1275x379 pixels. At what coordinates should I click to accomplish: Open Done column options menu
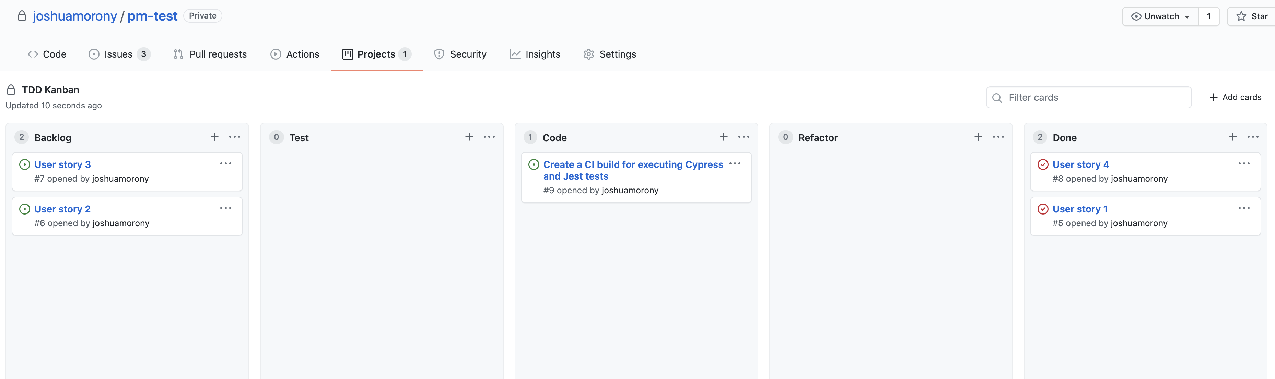(x=1253, y=137)
